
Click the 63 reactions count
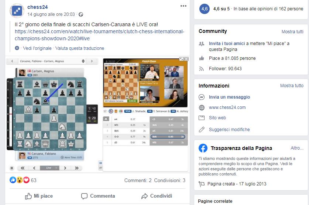(34, 180)
